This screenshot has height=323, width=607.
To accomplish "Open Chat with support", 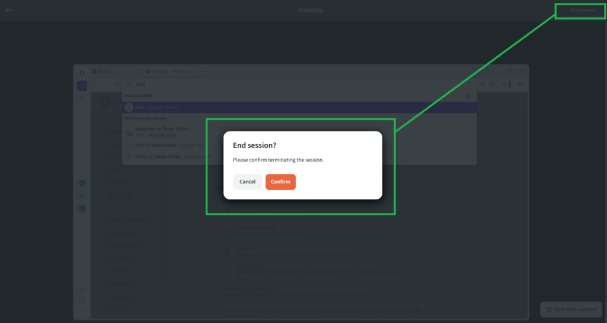I will 571,309.
